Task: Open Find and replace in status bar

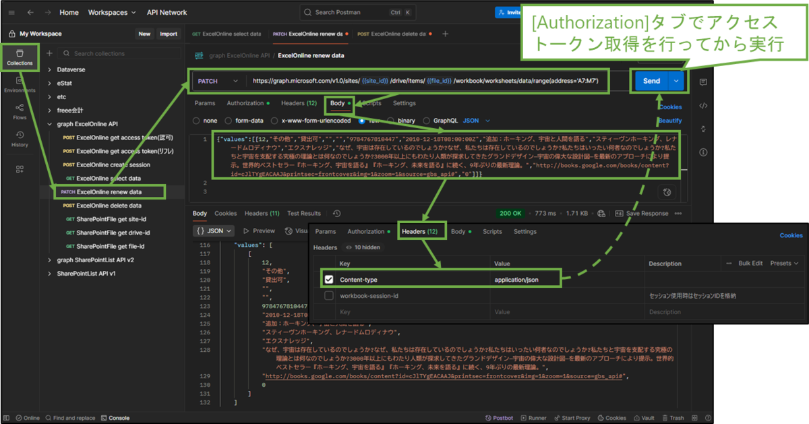Action: (71, 418)
